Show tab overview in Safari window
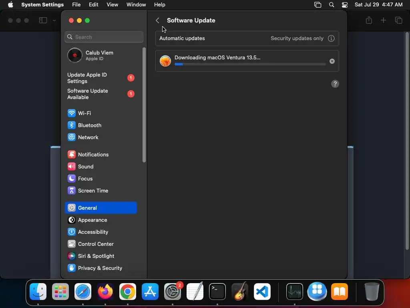This screenshot has height=308, width=410. pyautogui.click(x=398, y=20)
